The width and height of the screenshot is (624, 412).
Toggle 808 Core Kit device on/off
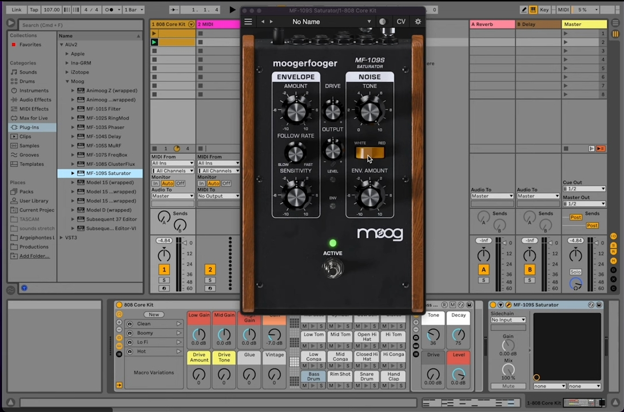tap(118, 305)
